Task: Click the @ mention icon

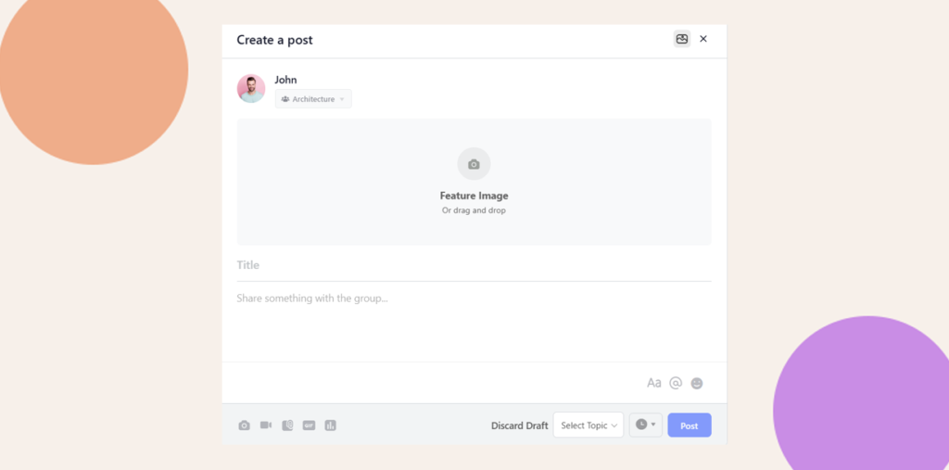Action: pyautogui.click(x=676, y=383)
